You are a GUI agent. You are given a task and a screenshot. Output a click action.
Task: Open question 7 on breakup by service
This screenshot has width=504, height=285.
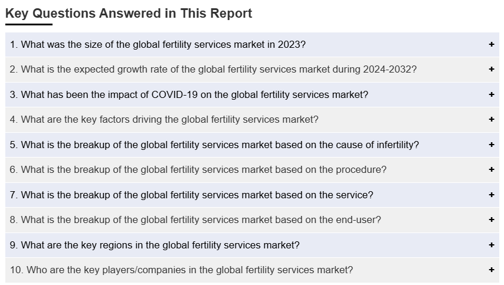coord(192,195)
